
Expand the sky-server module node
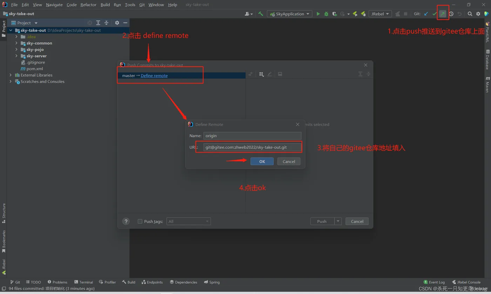coord(16,56)
